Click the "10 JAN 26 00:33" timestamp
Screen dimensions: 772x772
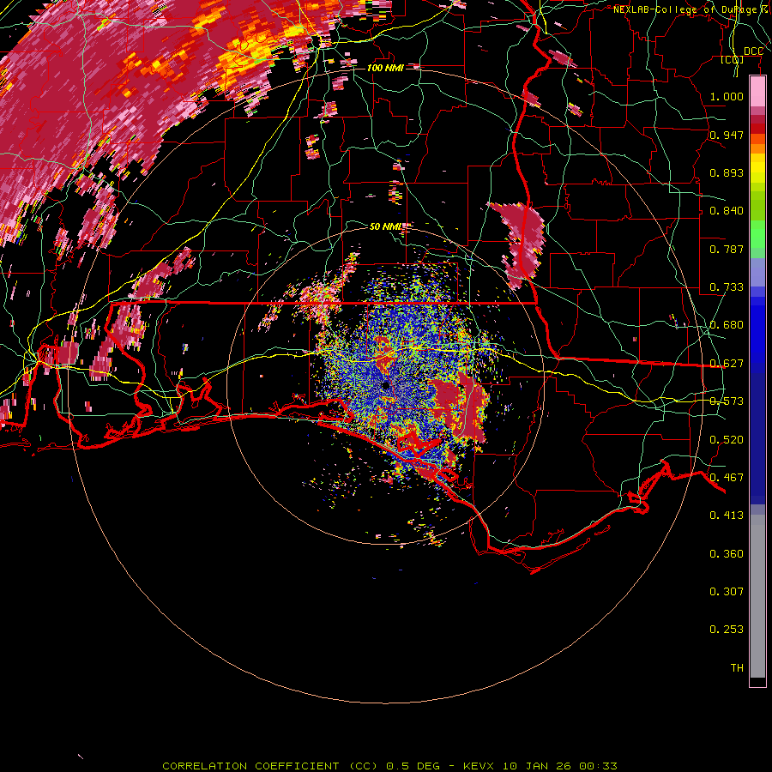coord(560,766)
